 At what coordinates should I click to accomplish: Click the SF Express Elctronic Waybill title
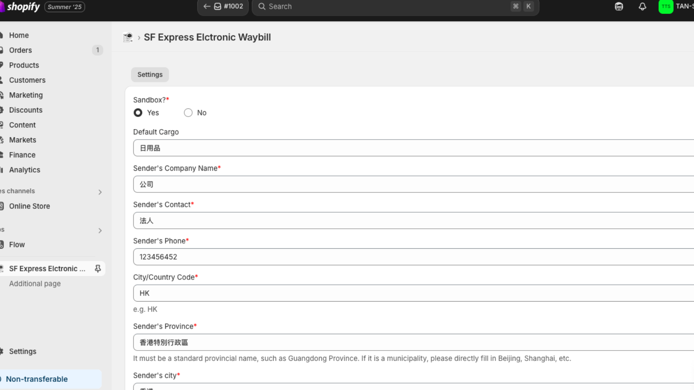[207, 37]
